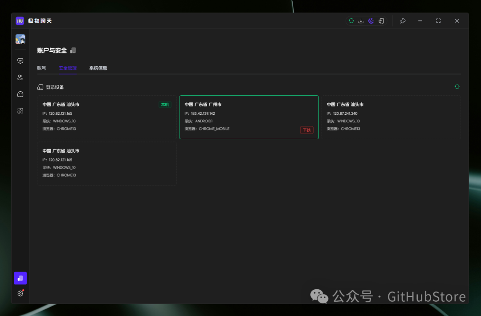The width and height of the screenshot is (481, 316).
Task: Click the icon beside 账户与安全 heading
Action: (x=73, y=50)
